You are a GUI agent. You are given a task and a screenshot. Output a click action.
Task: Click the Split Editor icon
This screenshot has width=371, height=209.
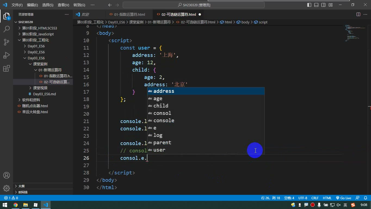[358, 14]
